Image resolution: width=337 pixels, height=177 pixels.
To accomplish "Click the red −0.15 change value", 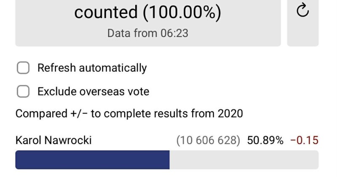I will tap(305, 140).
